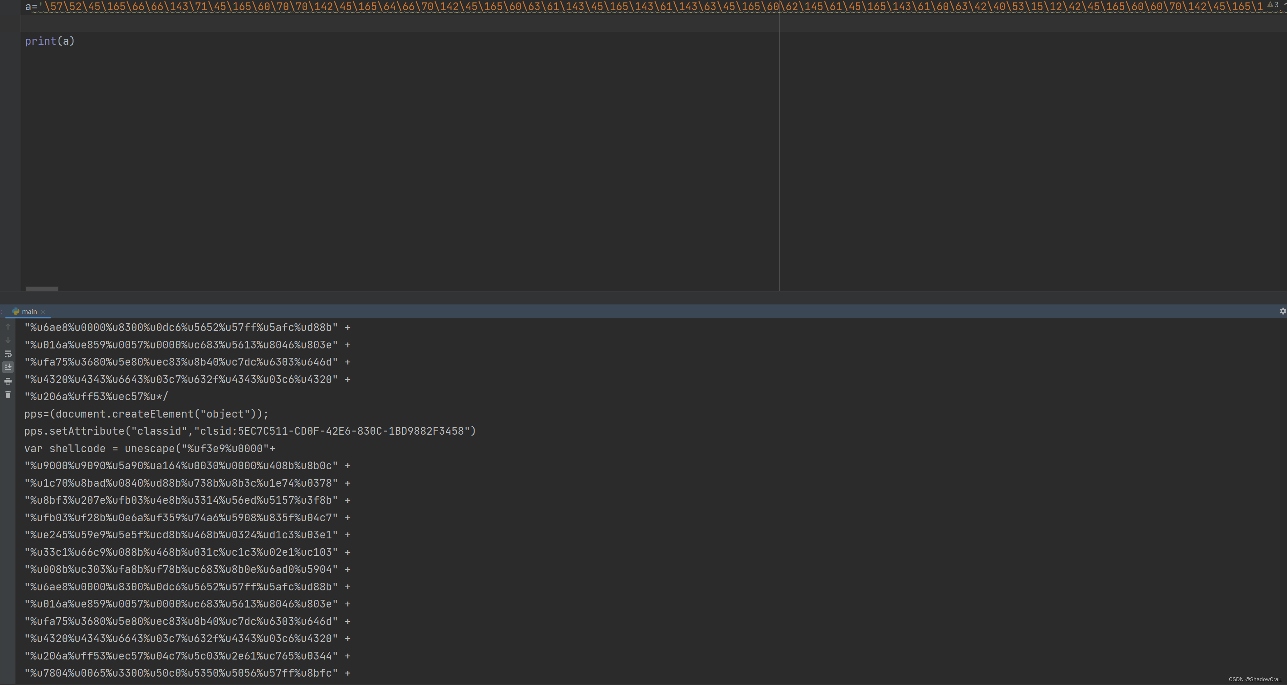Image resolution: width=1287 pixels, height=685 pixels.
Task: Click output line starting "%ue245%u59e9
Action: (187, 535)
